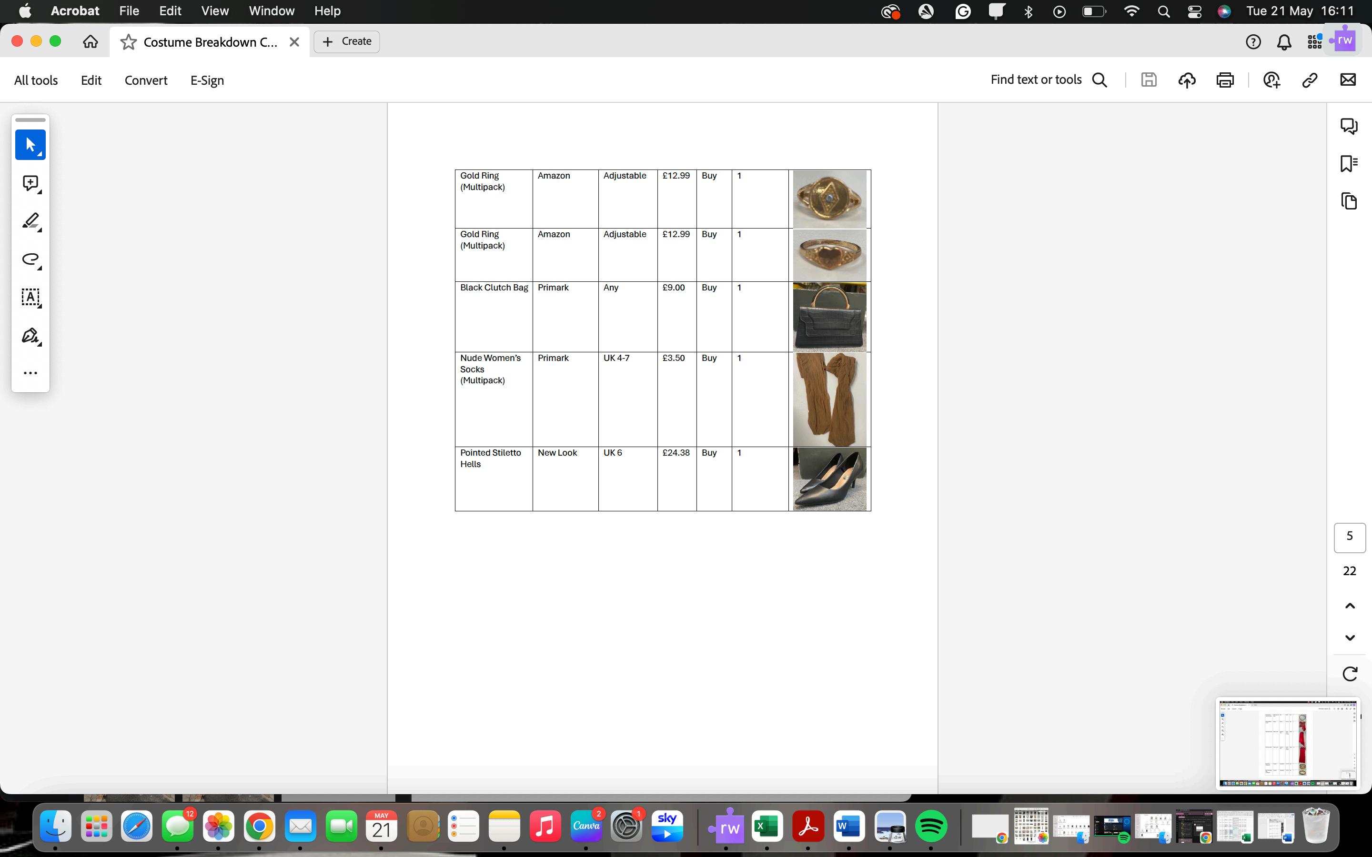Expand more tools with three dots
The width and height of the screenshot is (1372, 857).
pos(30,373)
